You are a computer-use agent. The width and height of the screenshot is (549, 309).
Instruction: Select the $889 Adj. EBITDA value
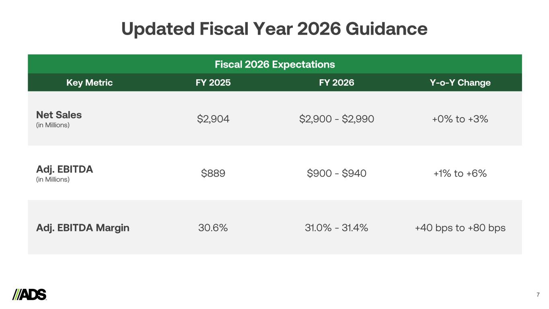[x=213, y=173]
